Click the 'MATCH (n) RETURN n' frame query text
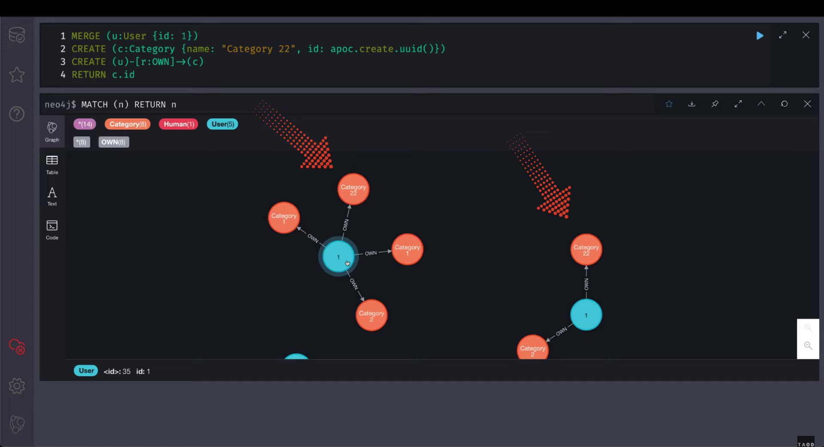Viewport: 824px width, 447px height. coord(129,105)
